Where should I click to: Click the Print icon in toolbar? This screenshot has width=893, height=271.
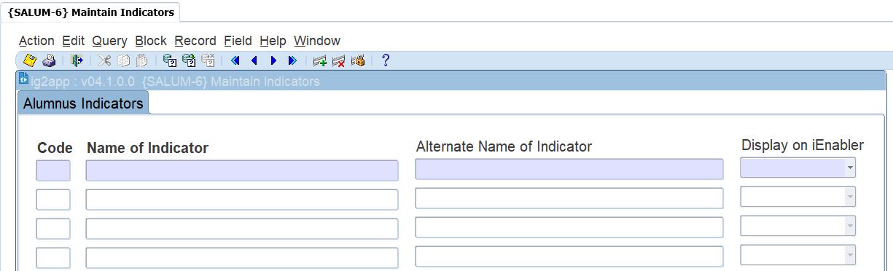point(49,60)
